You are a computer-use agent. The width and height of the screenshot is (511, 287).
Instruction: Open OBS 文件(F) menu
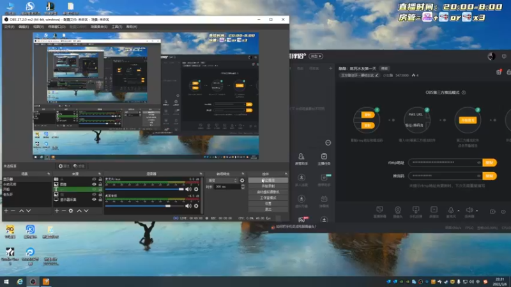tap(9, 27)
